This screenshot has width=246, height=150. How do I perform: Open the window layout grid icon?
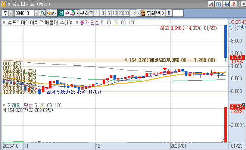[x=218, y=4]
